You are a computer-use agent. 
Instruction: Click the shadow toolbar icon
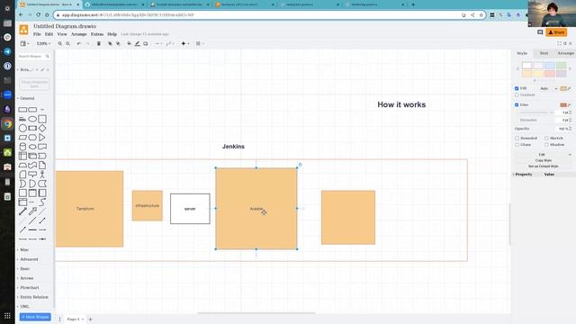click(146, 44)
